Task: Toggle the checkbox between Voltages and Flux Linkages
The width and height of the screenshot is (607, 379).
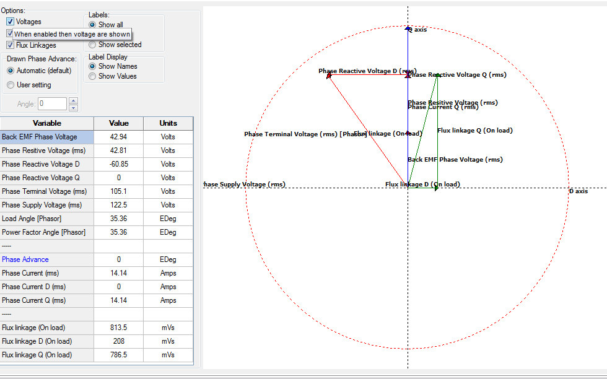Action: [x=10, y=33]
